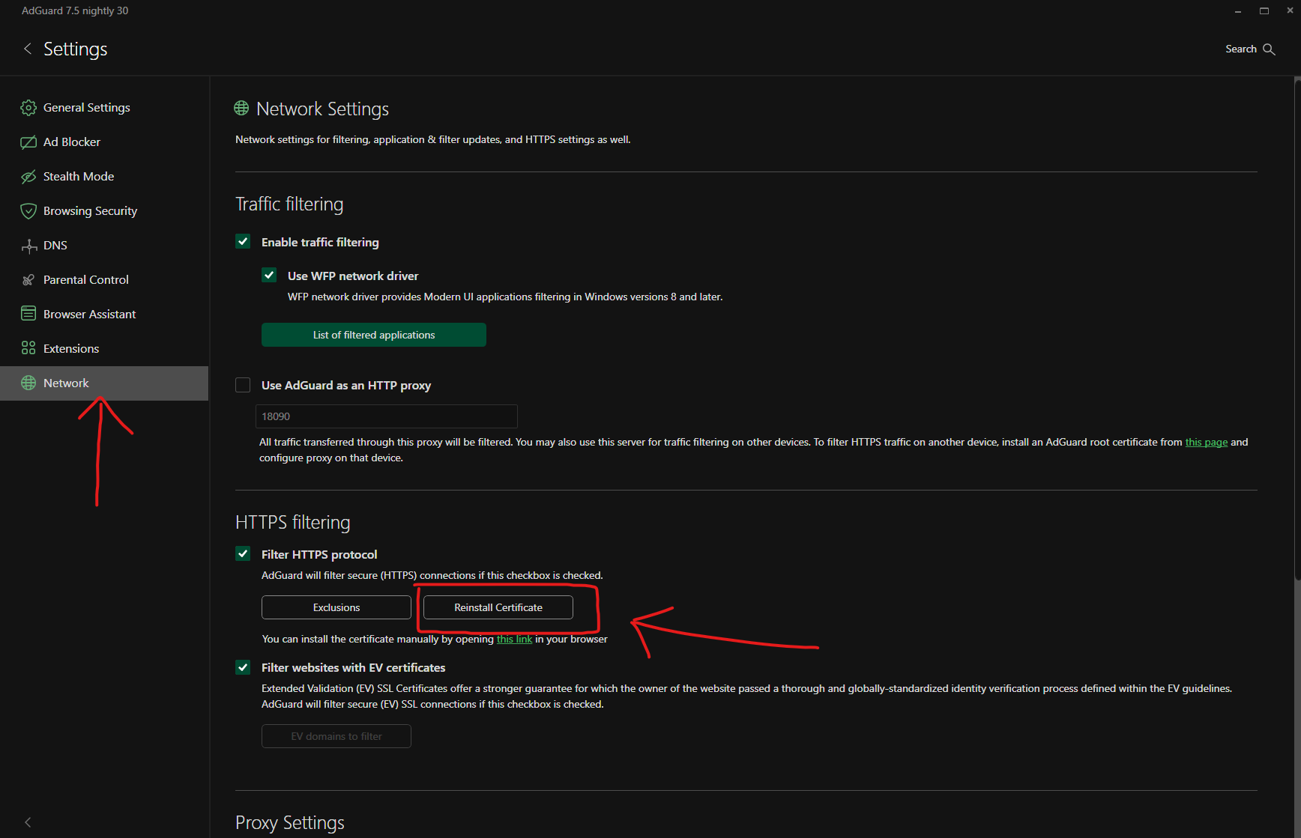
Task: Minimize the AdGuard window
Action: pyautogui.click(x=1238, y=11)
